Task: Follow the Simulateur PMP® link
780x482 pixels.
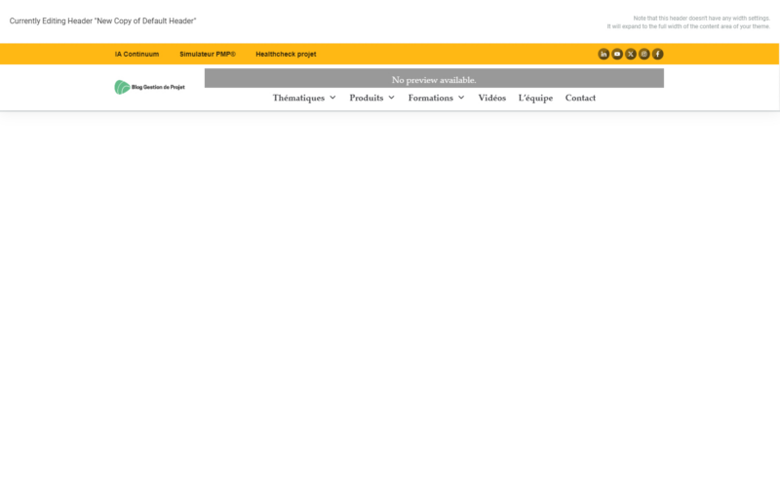Action: tap(208, 55)
